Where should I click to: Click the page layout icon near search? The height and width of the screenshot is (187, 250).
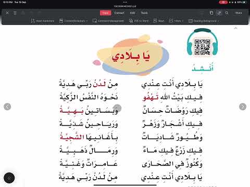211,13
